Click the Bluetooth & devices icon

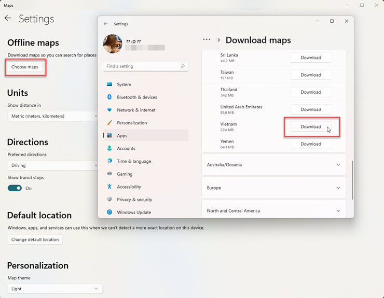click(x=109, y=97)
